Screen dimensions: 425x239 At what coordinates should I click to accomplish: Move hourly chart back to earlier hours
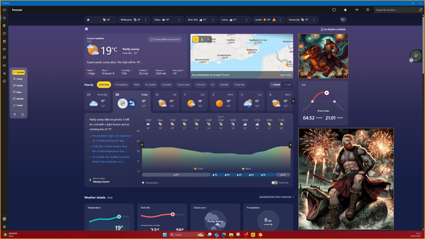click(142, 145)
